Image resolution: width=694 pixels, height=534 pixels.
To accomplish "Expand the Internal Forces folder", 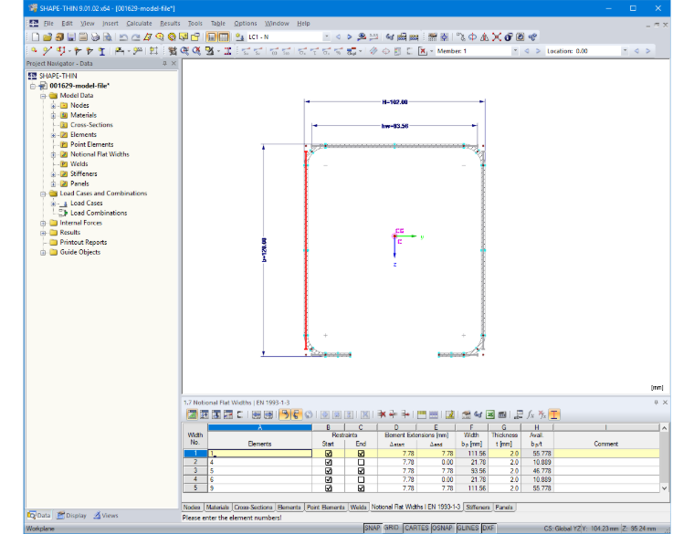I will click(43, 224).
